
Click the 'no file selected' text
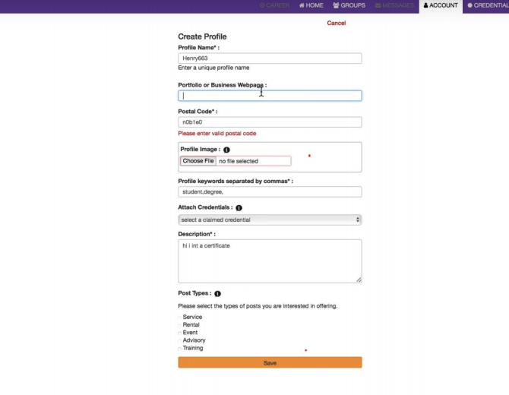click(x=239, y=161)
